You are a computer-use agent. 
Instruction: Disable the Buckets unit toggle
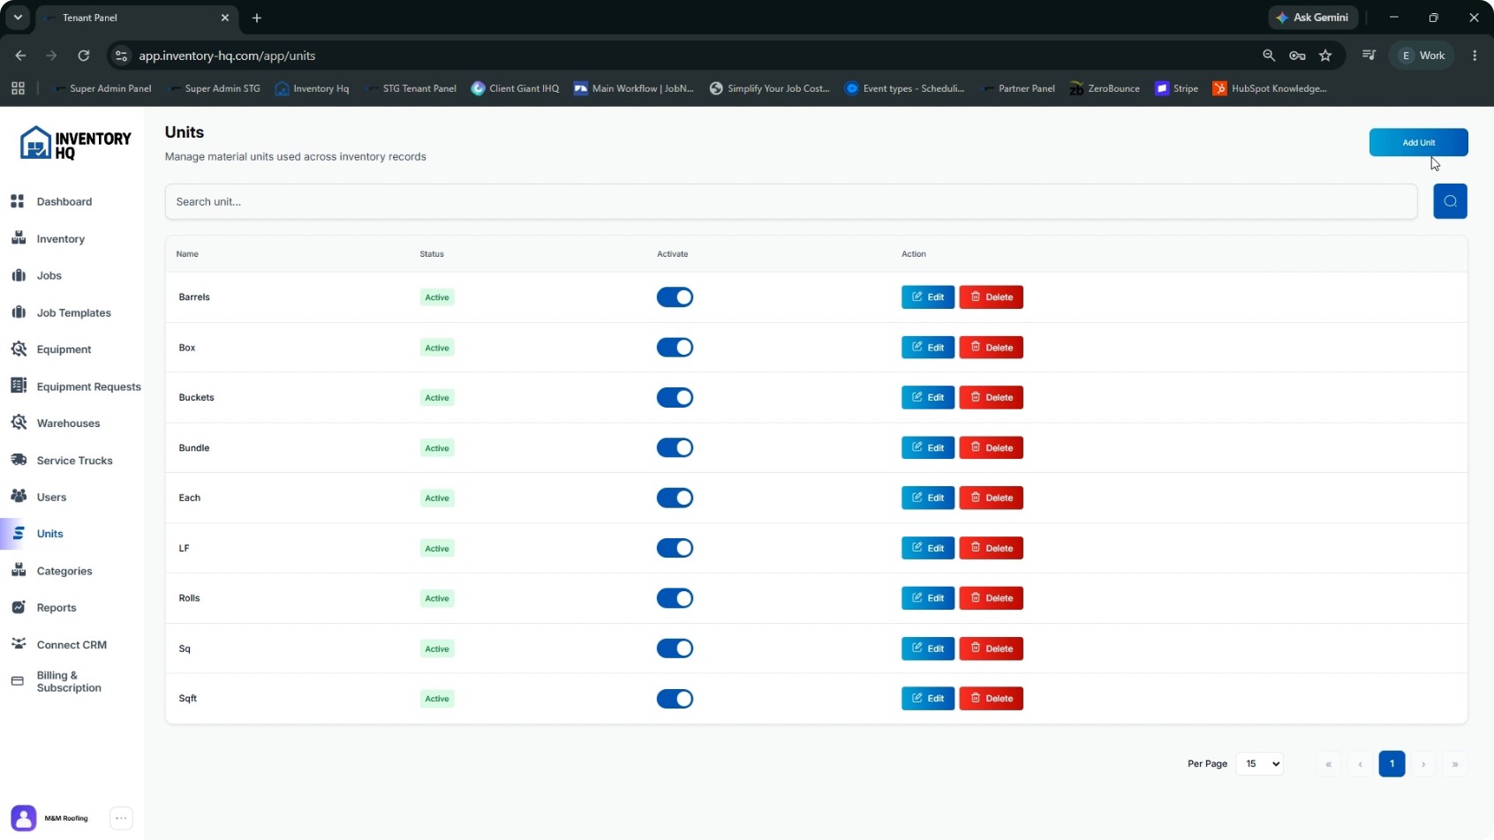675,397
